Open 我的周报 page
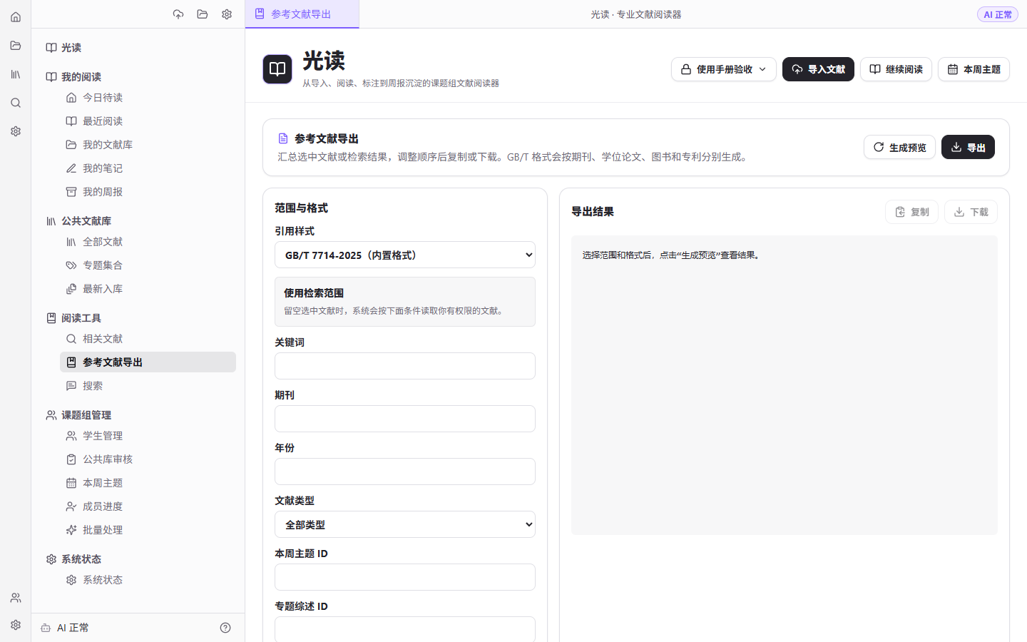The image size is (1027, 642). tap(148, 192)
